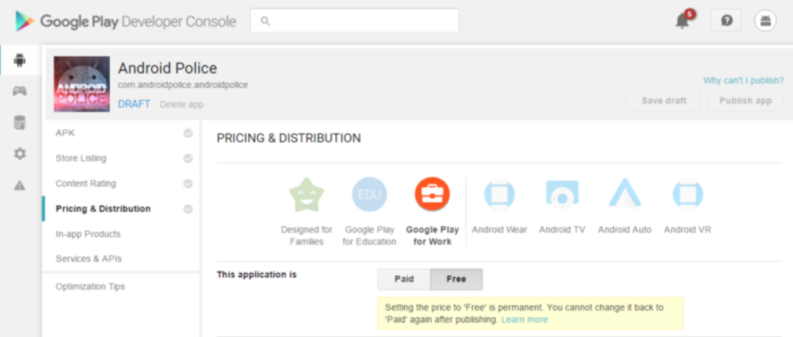Open Settings gear icon in sidebar

click(20, 154)
